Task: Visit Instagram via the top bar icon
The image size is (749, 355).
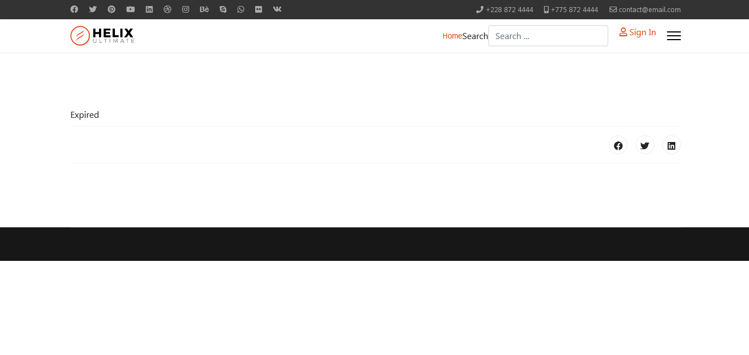Action: coord(186,9)
